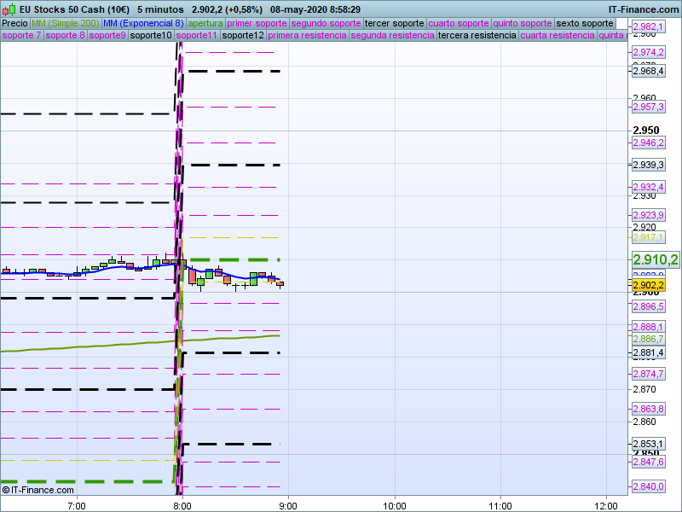The image size is (682, 512).
Task: Click the 5 minutos timeframe text
Action: (x=159, y=9)
